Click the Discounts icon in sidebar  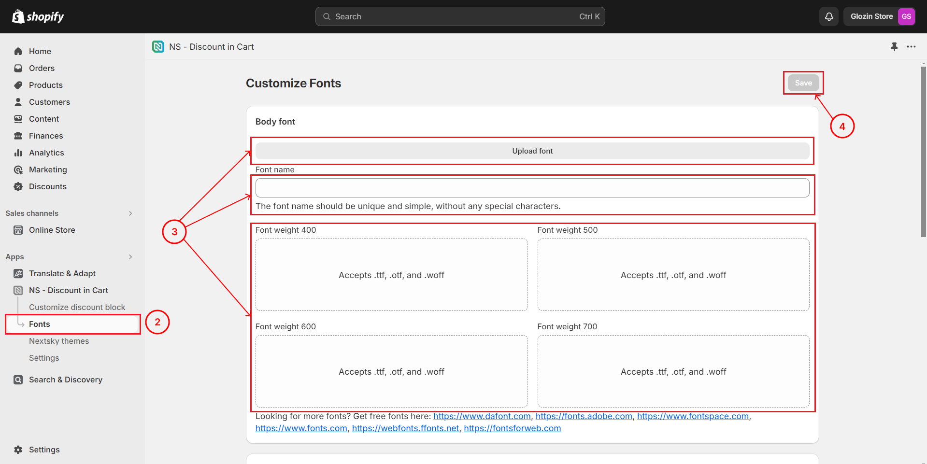point(18,186)
